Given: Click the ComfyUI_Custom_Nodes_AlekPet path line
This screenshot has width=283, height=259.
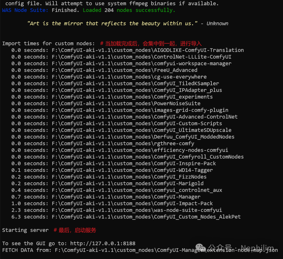Looking at the screenshot, I should (126, 217).
